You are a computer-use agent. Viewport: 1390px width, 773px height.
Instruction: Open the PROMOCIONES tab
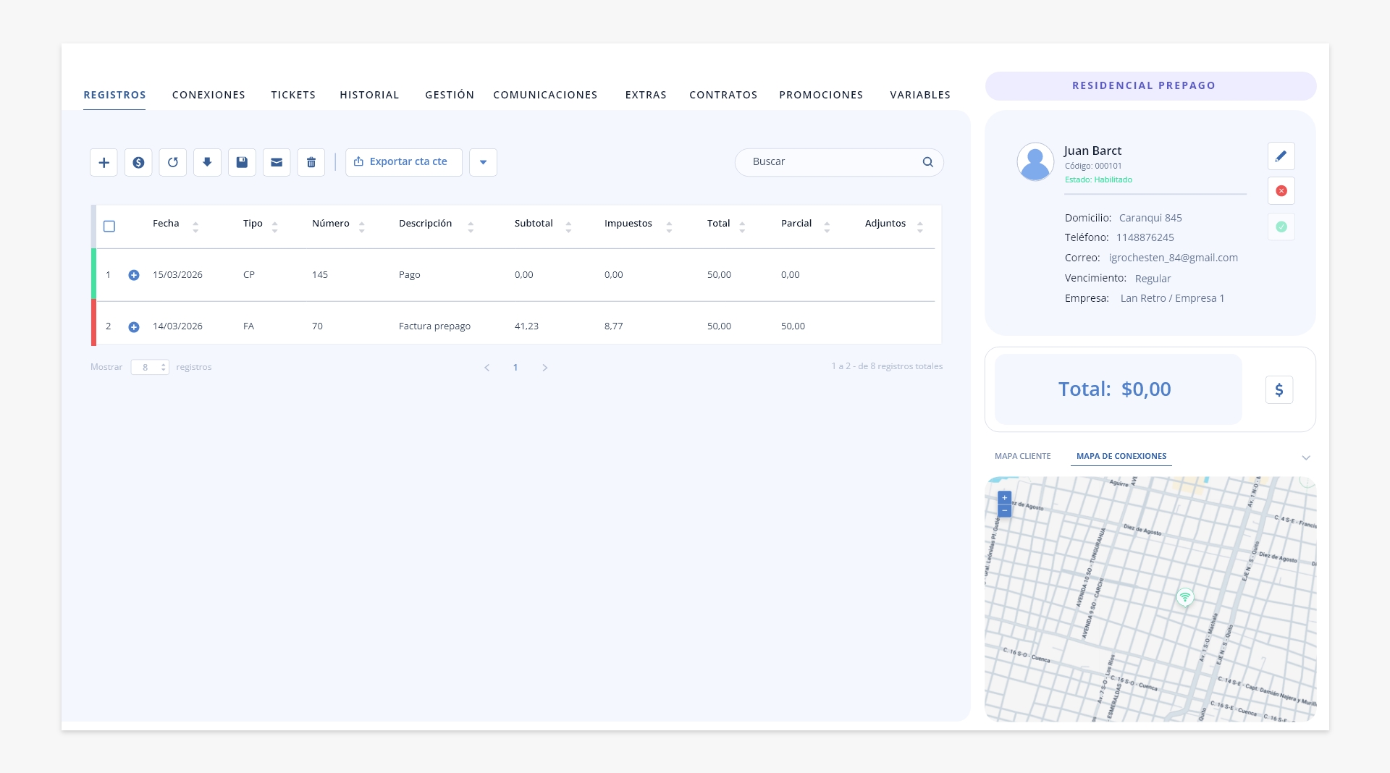821,95
